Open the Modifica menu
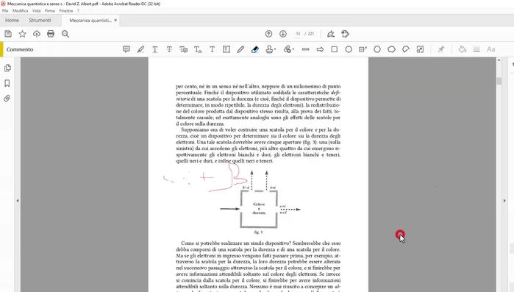Screen dimensions: 514x292 [x=21, y=10]
